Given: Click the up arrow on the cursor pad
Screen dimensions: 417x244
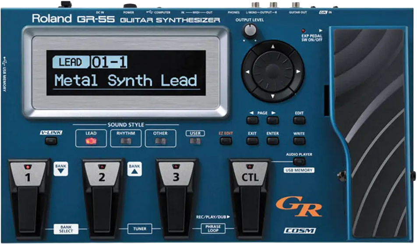Looking at the screenshot, I should point(273,47).
